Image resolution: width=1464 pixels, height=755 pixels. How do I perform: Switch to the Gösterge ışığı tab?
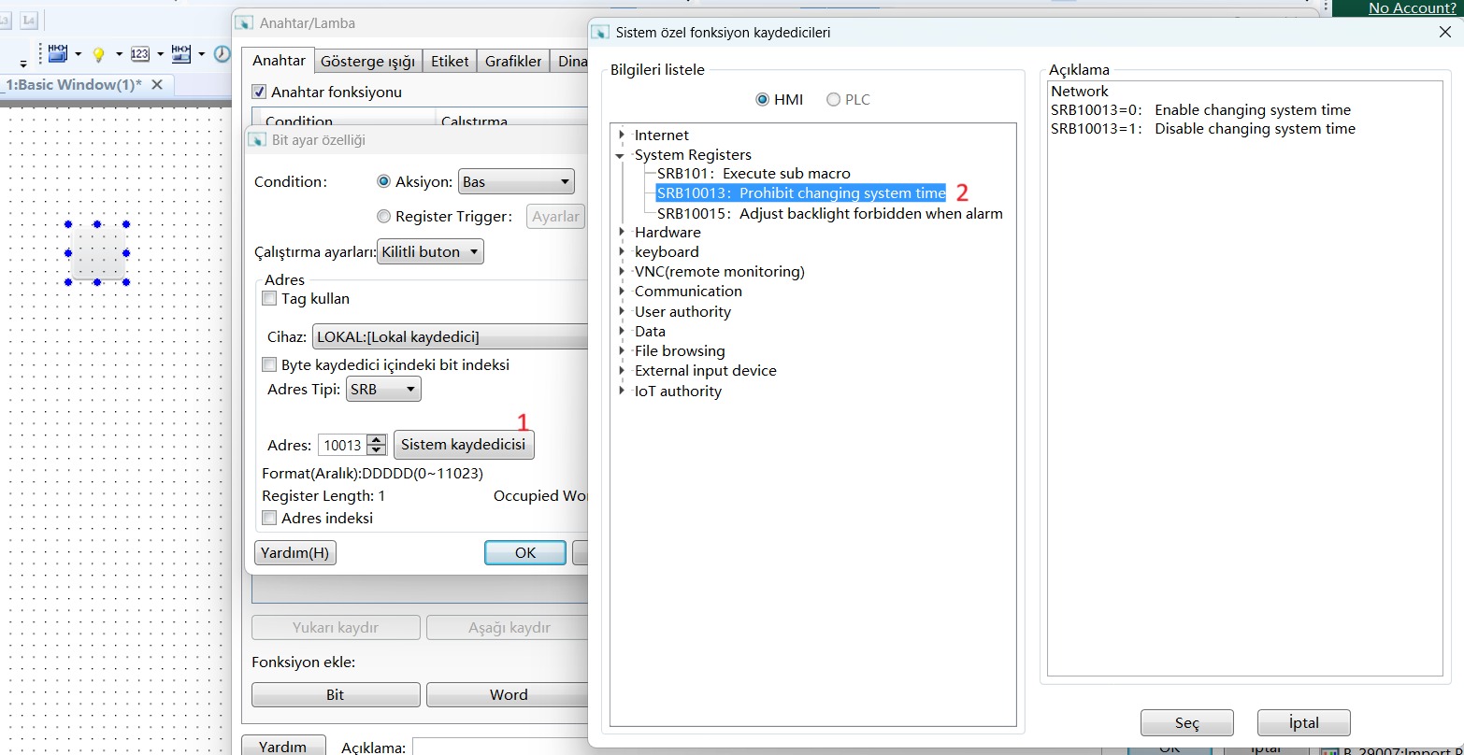pos(366,62)
